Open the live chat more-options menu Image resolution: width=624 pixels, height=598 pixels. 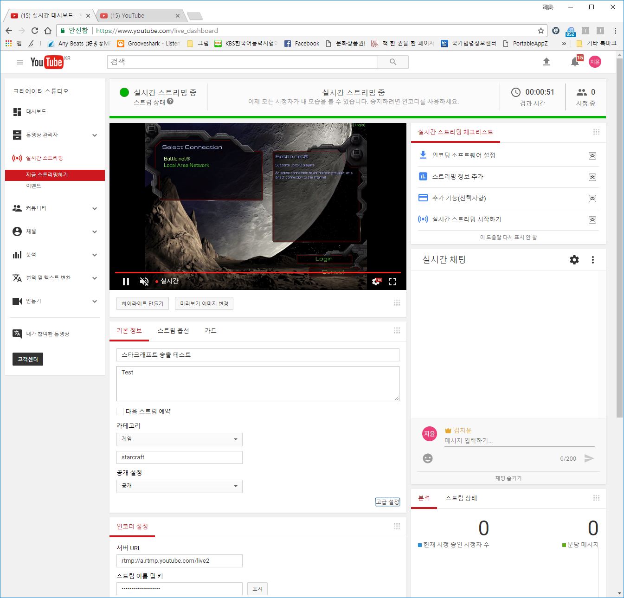(593, 260)
